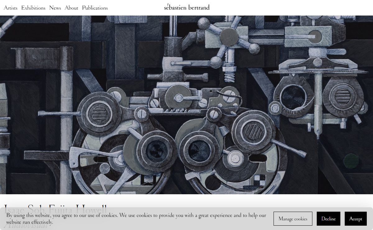Open the About page
The width and height of the screenshot is (373, 230).
pyautogui.click(x=71, y=8)
